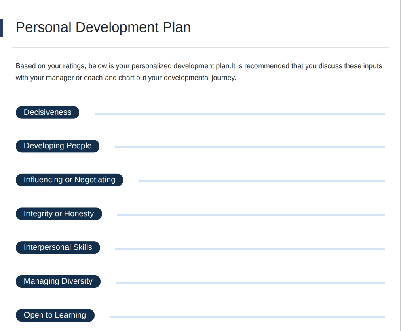Select the Managing Diversity label
The width and height of the screenshot is (401, 331).
[x=58, y=281]
